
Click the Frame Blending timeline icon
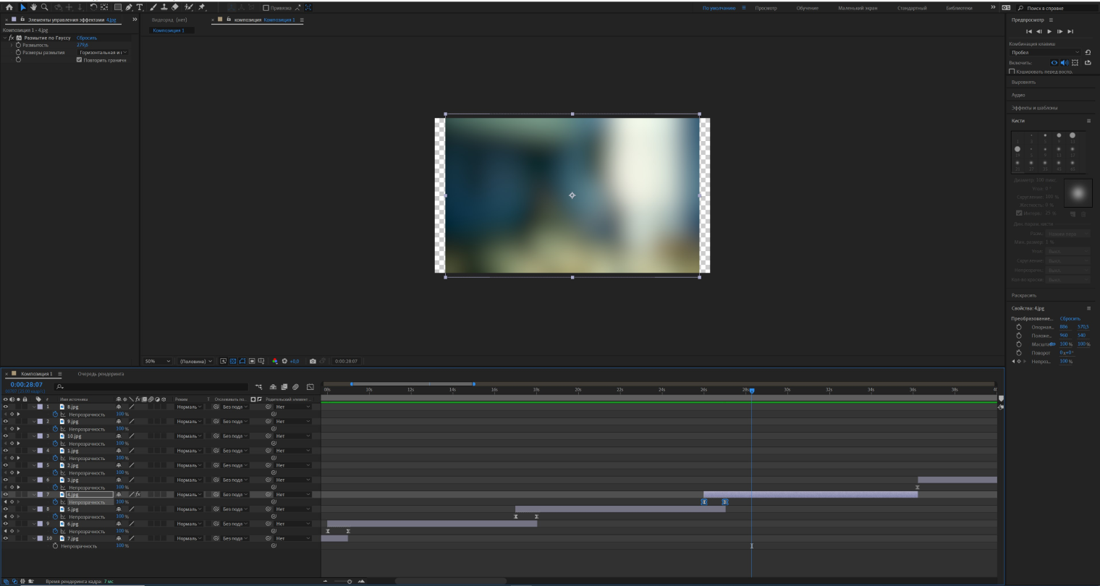tap(284, 387)
